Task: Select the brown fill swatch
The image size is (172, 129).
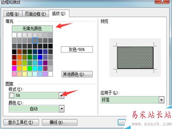Action: coord(20,52)
